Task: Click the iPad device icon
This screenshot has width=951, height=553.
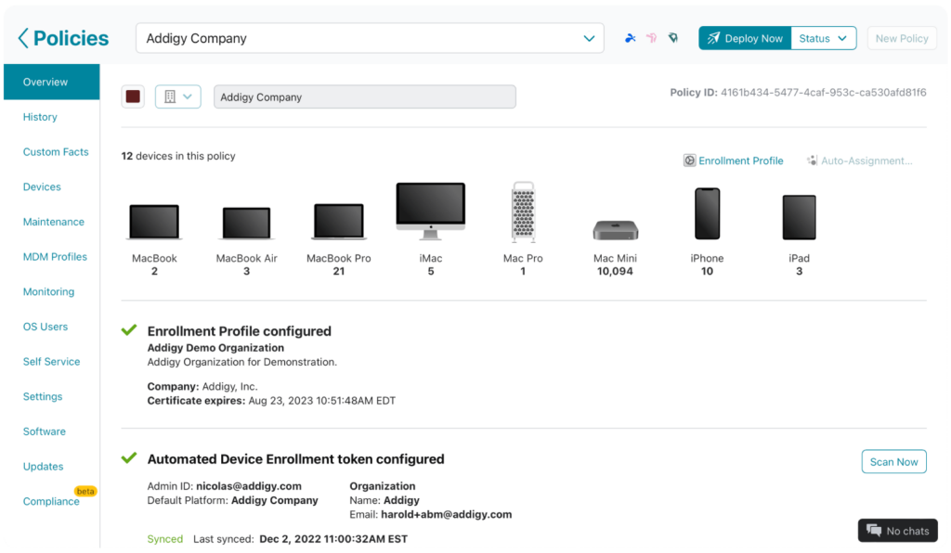Action: 800,217
